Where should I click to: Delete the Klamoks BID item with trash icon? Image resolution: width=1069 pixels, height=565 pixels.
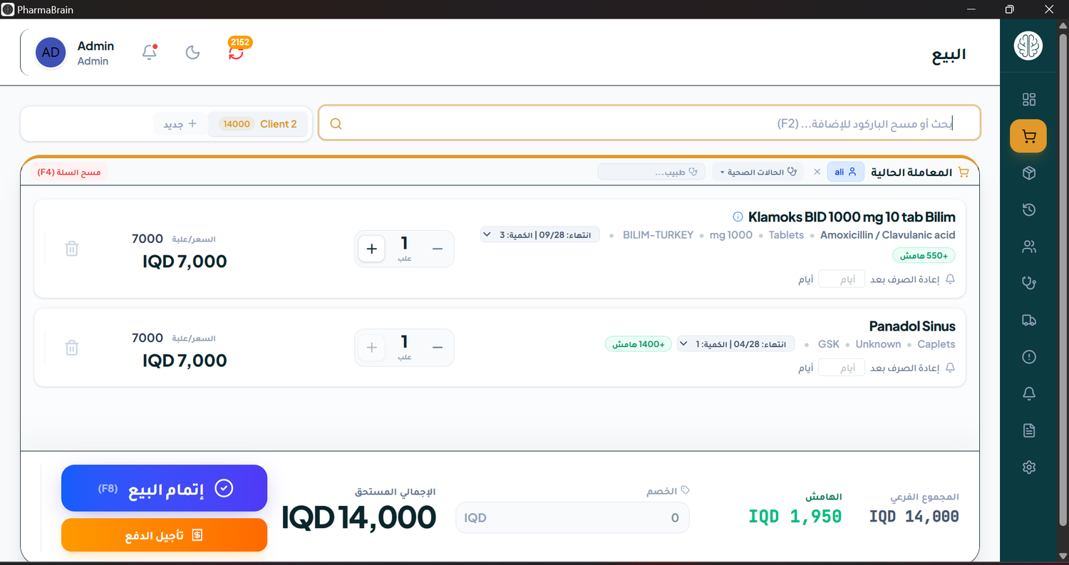[x=71, y=249]
